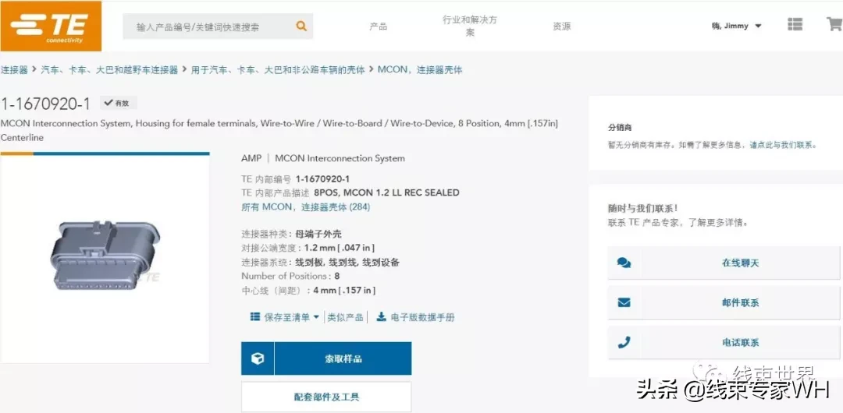The image size is (843, 413).
Task: Select part number heading 1-1670920-1
Action: coord(46,103)
